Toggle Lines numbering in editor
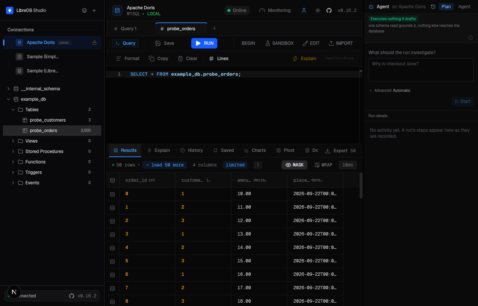 218,59
